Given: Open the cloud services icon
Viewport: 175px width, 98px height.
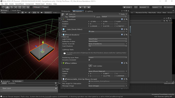Looking at the screenshot, I should pyautogui.click(x=136, y=7).
